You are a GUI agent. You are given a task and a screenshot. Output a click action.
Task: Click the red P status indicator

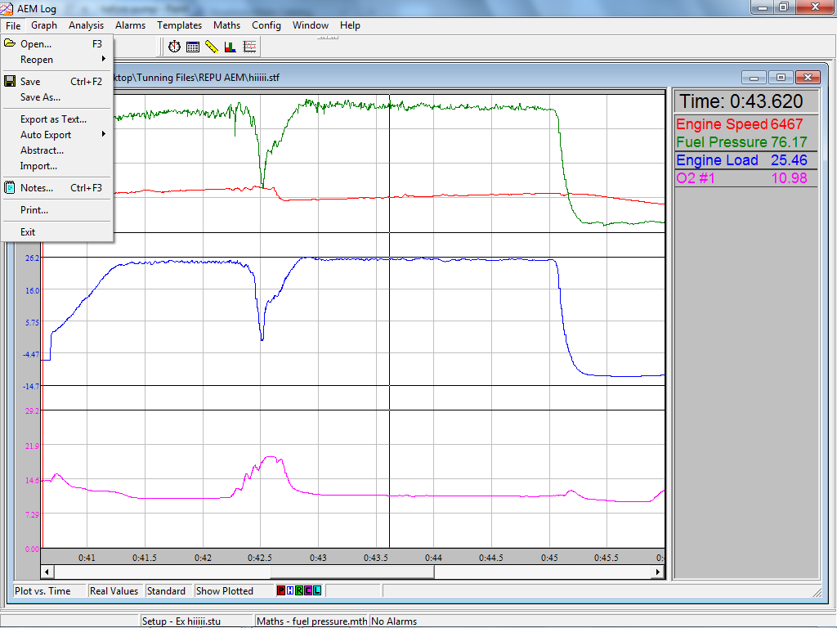(281, 590)
